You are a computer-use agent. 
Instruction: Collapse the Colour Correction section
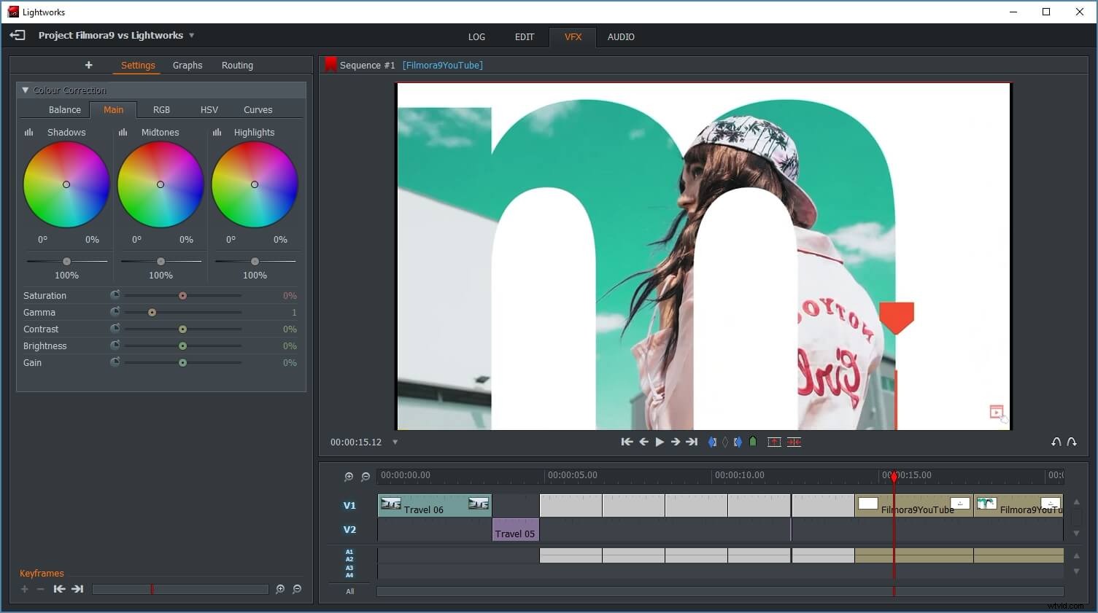click(26, 90)
